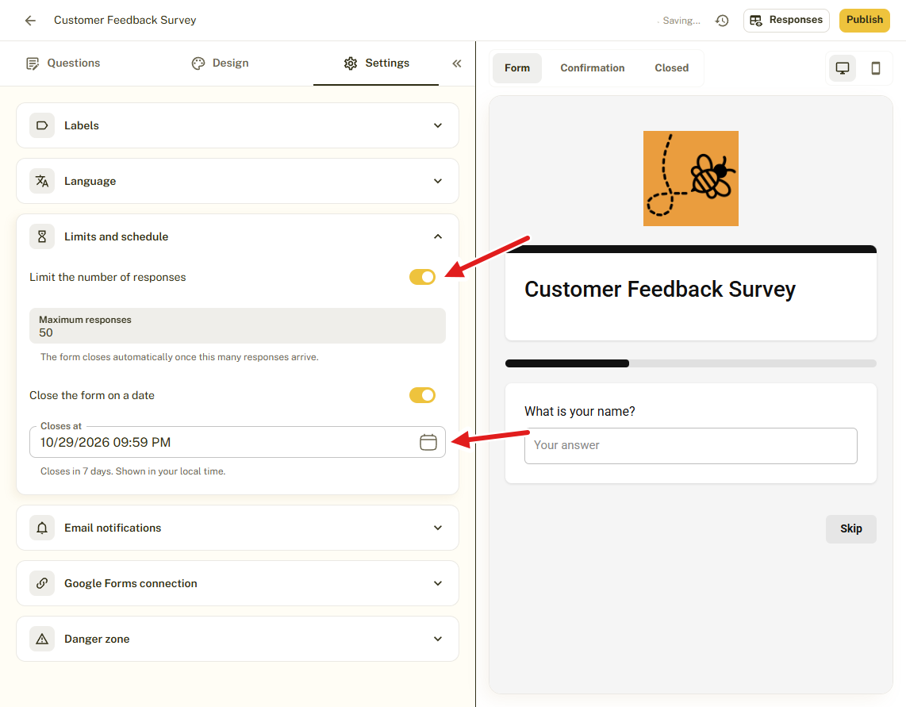Screen dimensions: 906x707
Task: Open version history clock icon
Action: pos(722,20)
